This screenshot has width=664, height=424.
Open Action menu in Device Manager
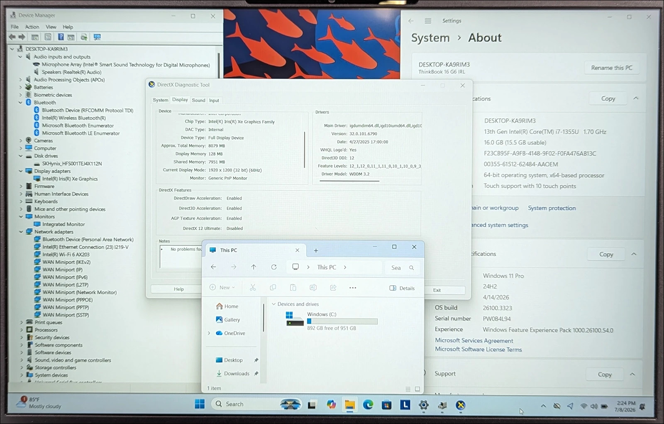pos(32,27)
